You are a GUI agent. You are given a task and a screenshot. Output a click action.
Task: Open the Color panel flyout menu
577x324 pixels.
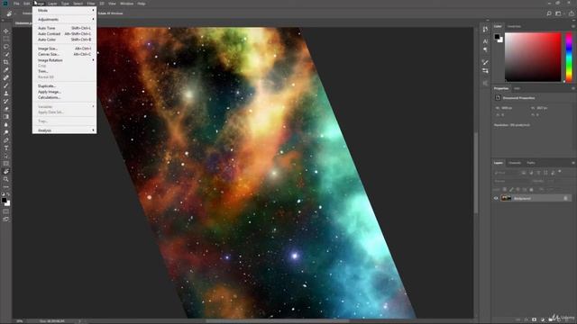tap(573, 26)
